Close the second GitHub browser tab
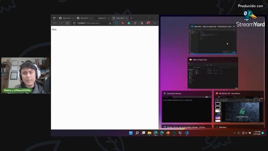This screenshot has width=268, height=151. (x=91, y=18)
